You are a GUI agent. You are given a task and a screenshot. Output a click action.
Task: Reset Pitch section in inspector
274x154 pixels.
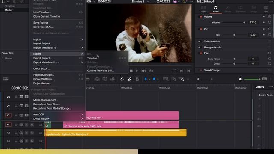pos(269,53)
